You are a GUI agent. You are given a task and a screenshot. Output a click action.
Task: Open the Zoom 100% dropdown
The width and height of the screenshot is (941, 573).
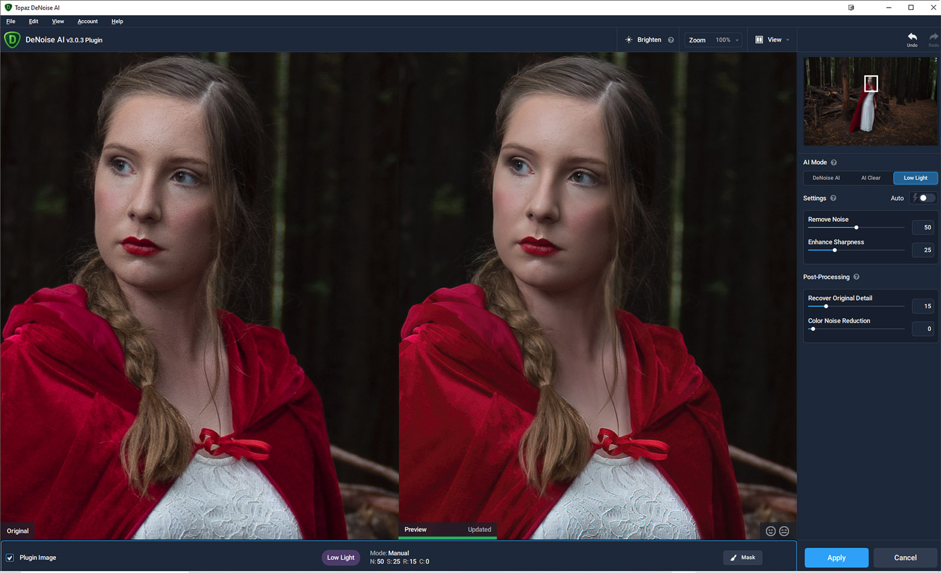713,40
